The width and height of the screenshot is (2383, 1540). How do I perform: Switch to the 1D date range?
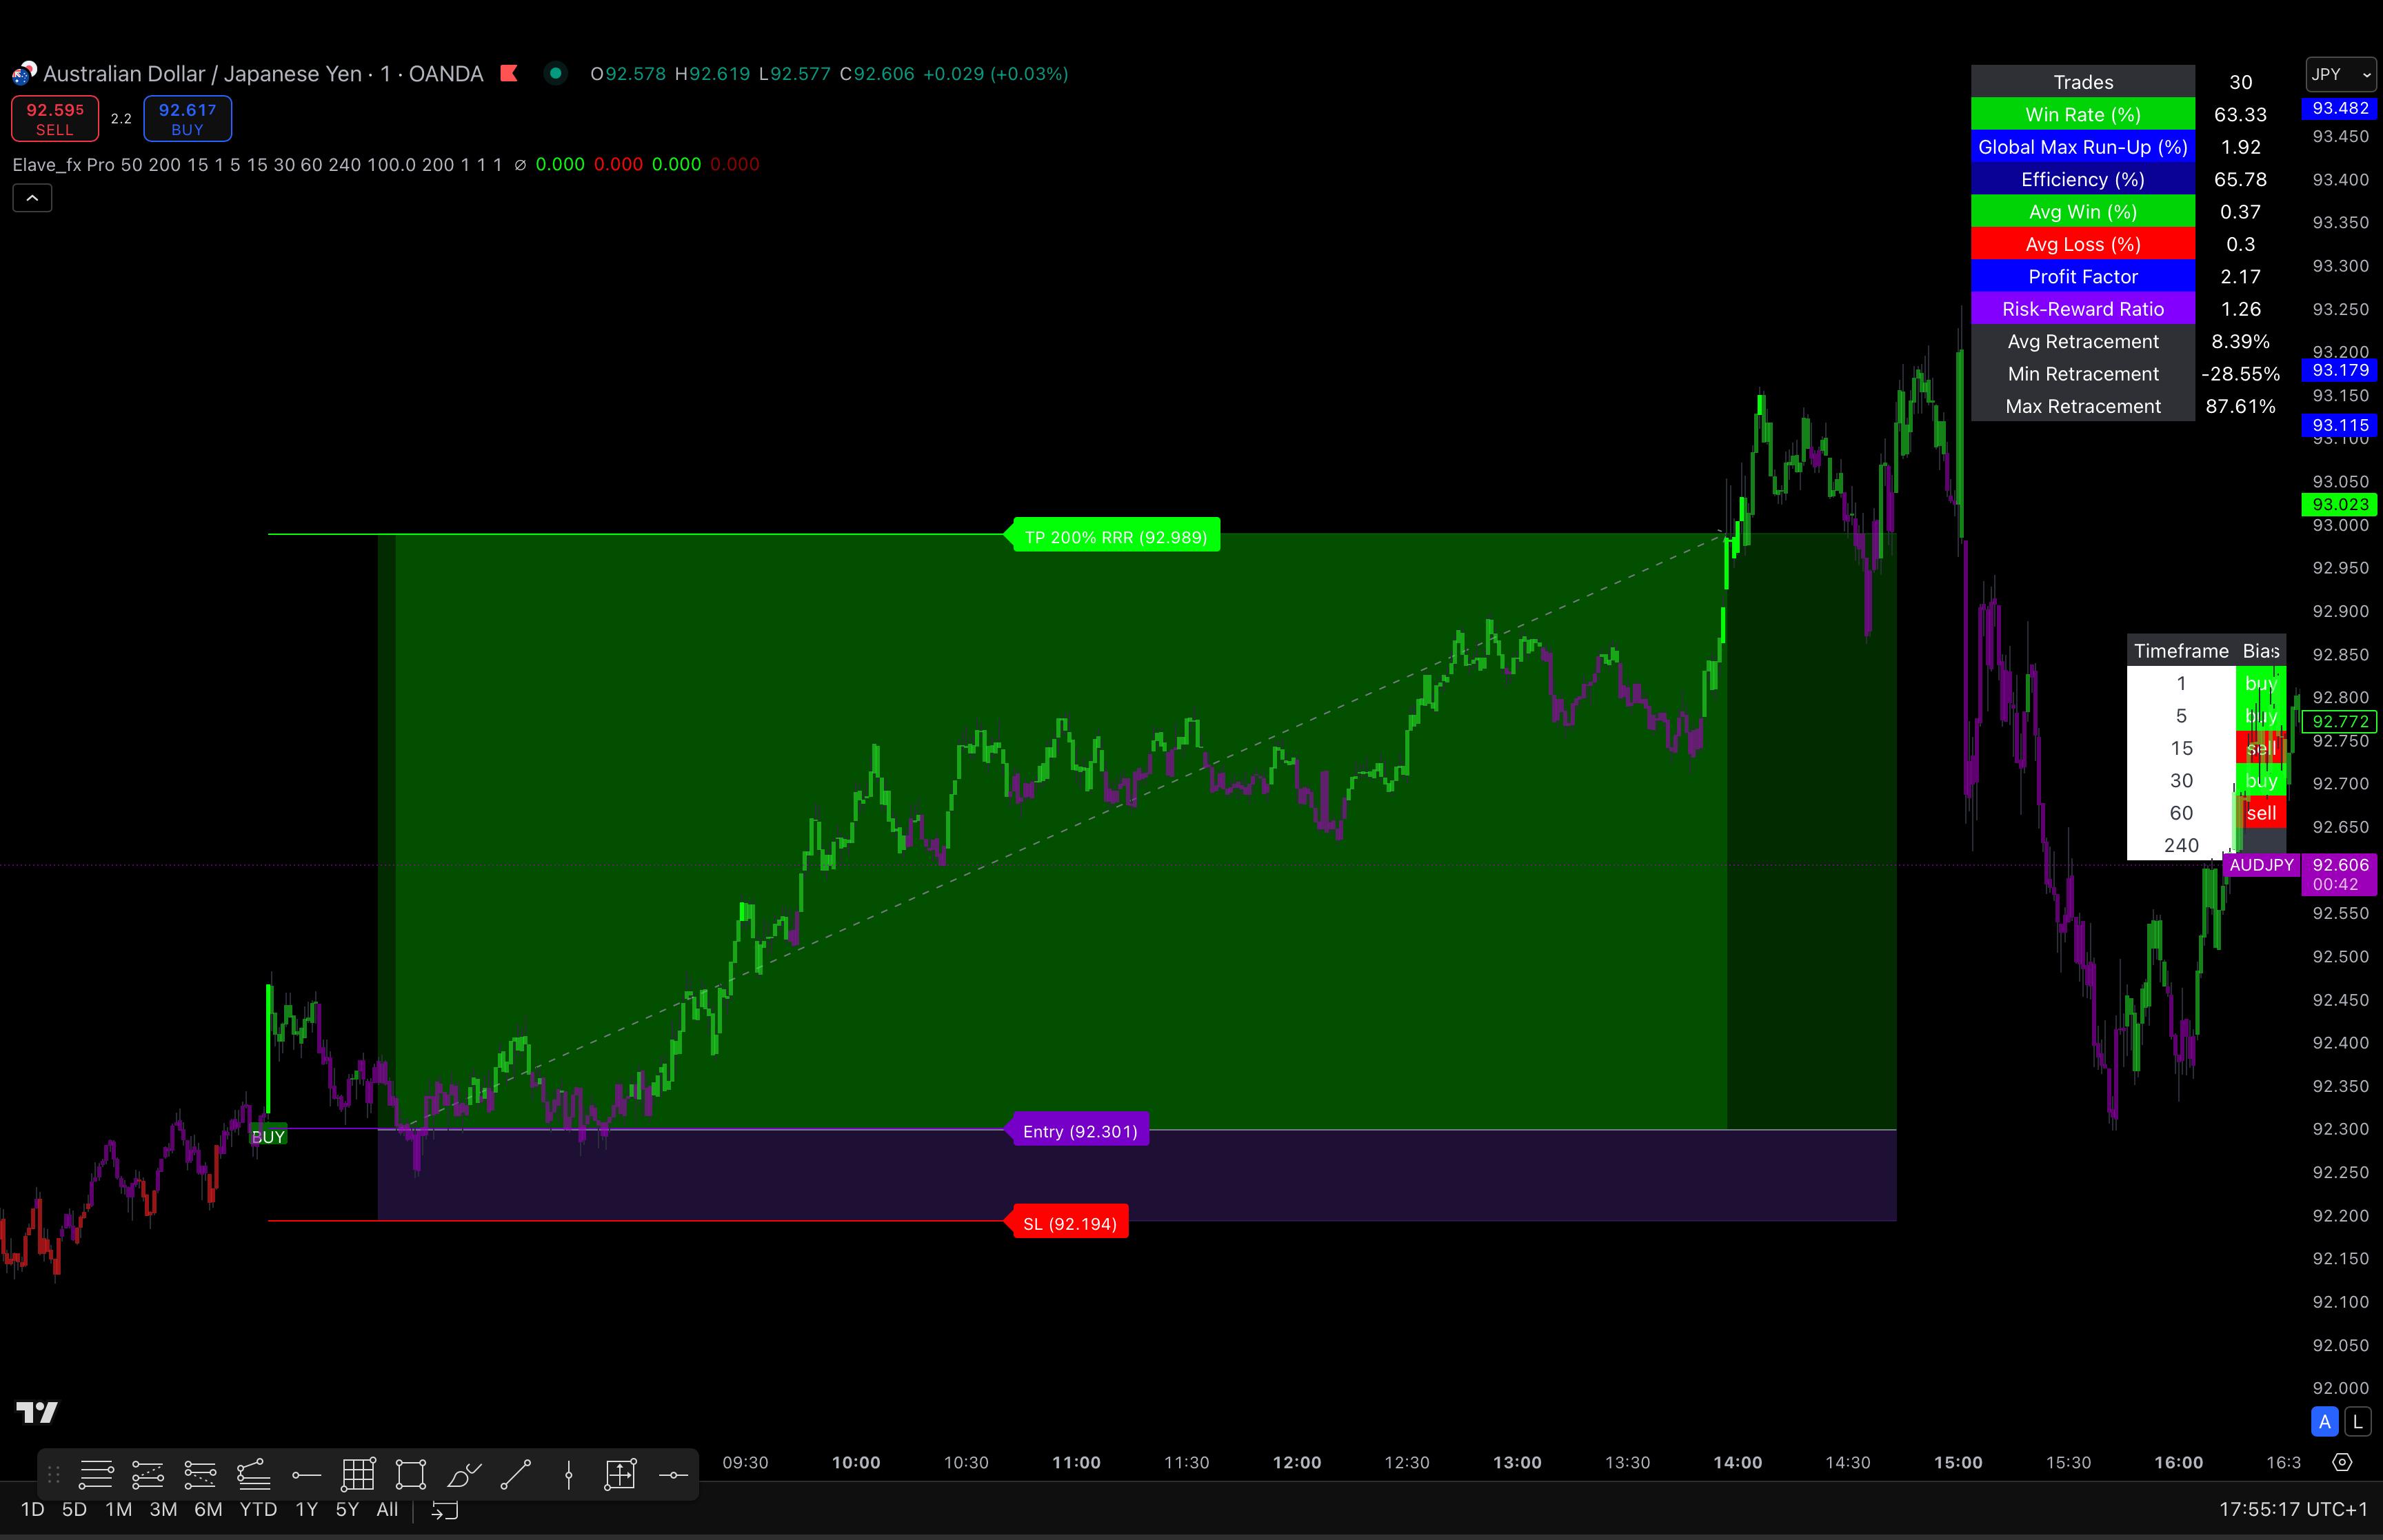point(32,1509)
